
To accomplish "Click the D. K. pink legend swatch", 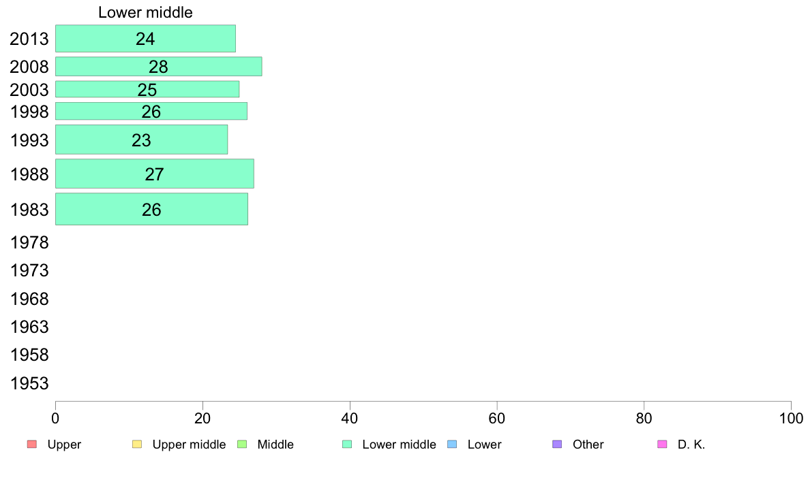I will [662, 445].
